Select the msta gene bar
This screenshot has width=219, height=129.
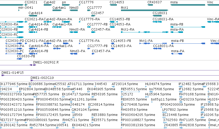[188, 5]
